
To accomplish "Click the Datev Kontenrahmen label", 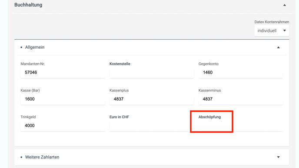I will [272, 22].
